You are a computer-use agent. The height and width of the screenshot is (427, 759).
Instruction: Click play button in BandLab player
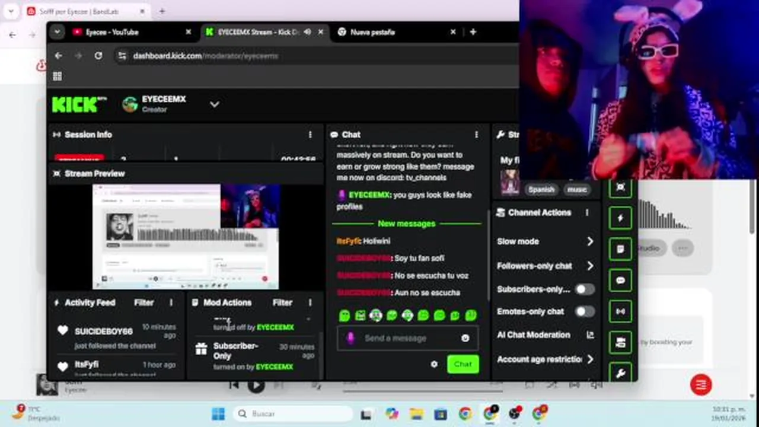256,385
